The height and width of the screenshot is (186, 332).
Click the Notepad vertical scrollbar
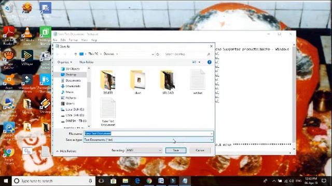[x=294, y=96]
